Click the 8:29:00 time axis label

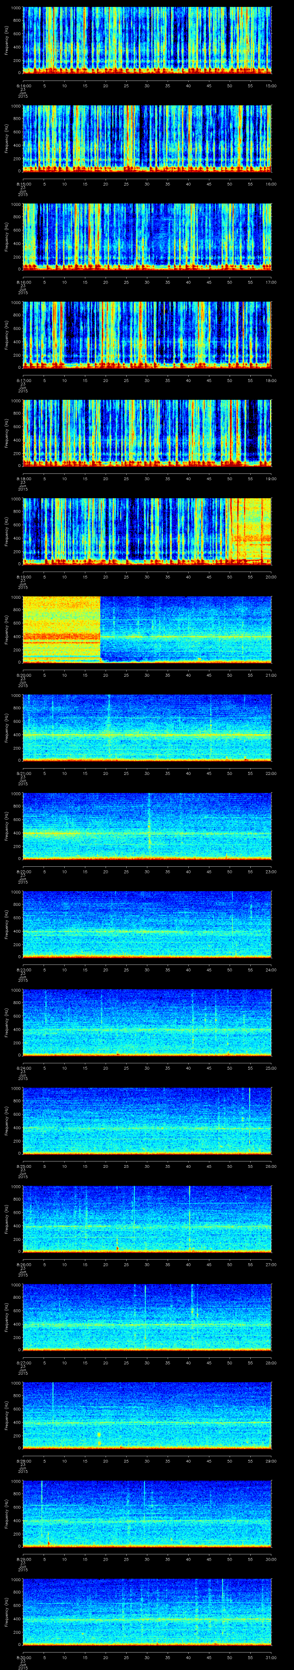coord(23,1559)
